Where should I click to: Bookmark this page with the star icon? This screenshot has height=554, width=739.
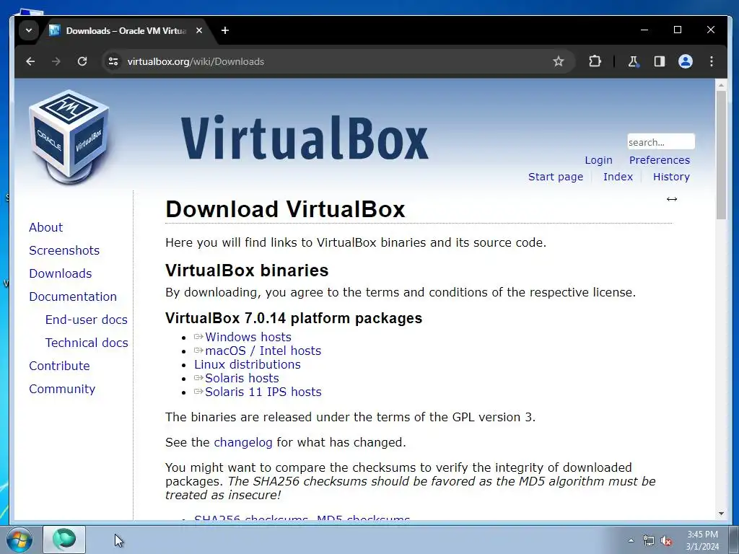pyautogui.click(x=559, y=61)
